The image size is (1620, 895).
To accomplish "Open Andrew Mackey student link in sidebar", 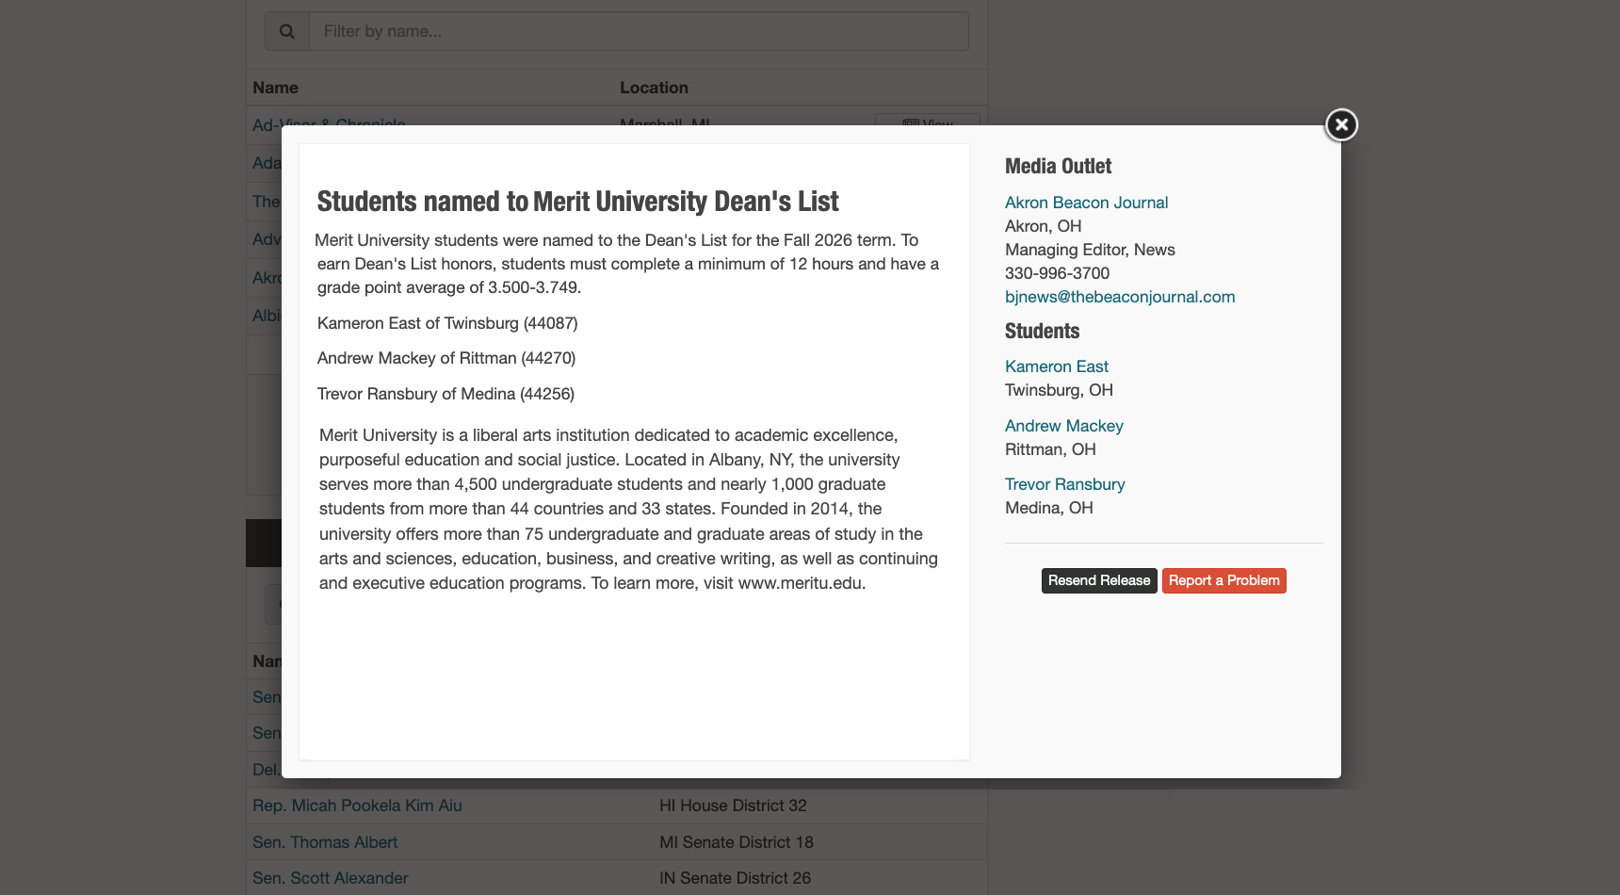I will click(x=1063, y=426).
